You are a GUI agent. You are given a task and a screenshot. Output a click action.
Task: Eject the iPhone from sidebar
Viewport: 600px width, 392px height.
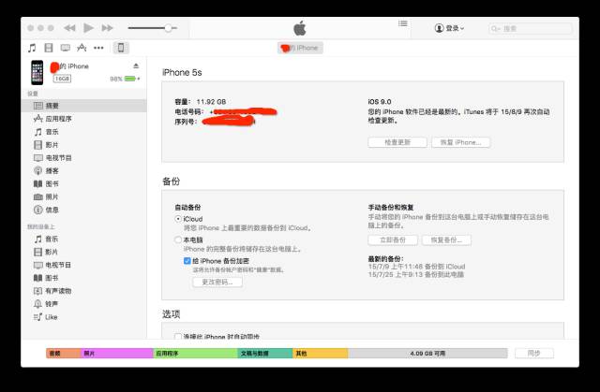136,66
